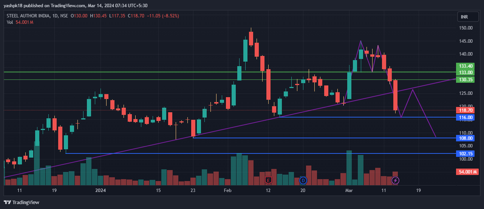Click the Feb label on time axis
Screen dimensions: 484x209
coord(228,190)
